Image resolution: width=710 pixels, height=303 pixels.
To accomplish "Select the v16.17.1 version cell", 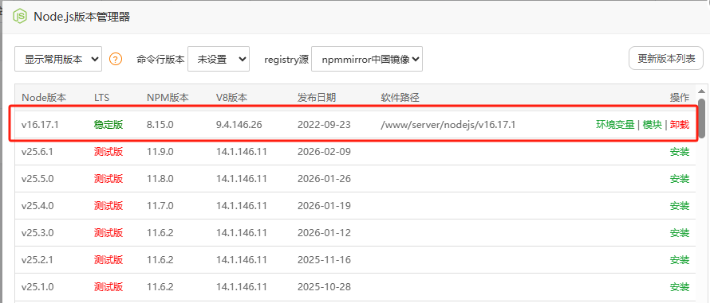I will click(x=40, y=125).
